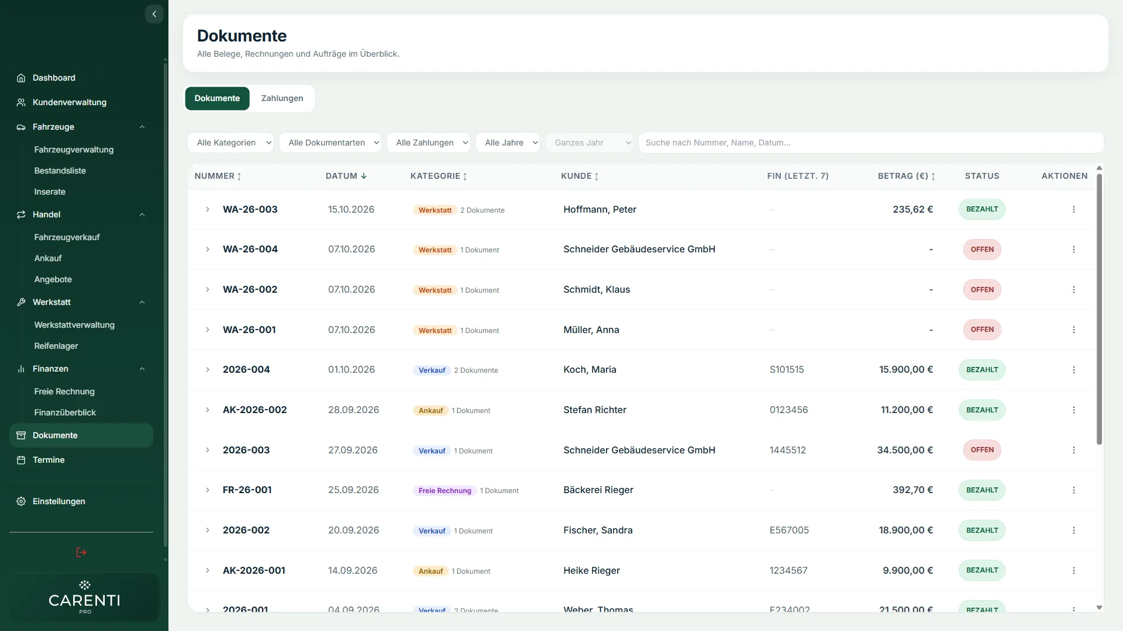Open the Alle Zahlungen filter dropdown
The width and height of the screenshot is (1123, 631).
tap(428, 143)
